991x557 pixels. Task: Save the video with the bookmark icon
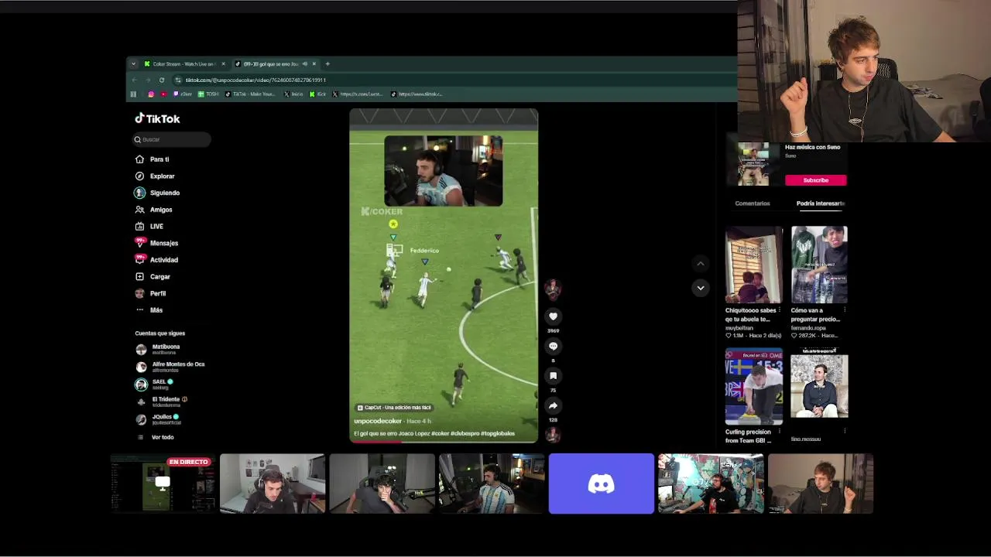click(553, 376)
